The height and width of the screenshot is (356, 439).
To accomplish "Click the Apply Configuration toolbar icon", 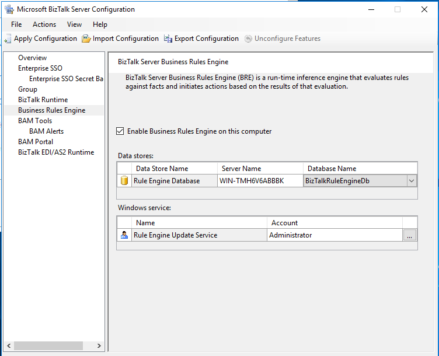I will (x=8, y=39).
